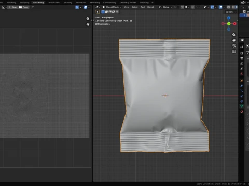Click the zoom gizmo in UV editor

[x=88, y=19]
